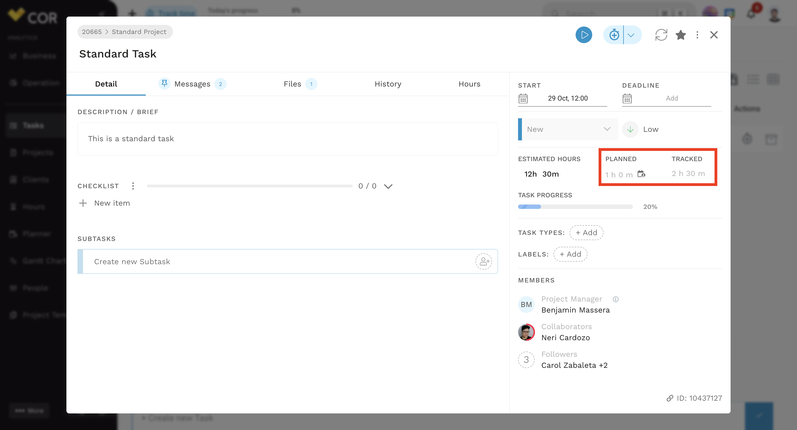Open the checklist three-dot options
Screen dimensions: 797x430
click(133, 186)
